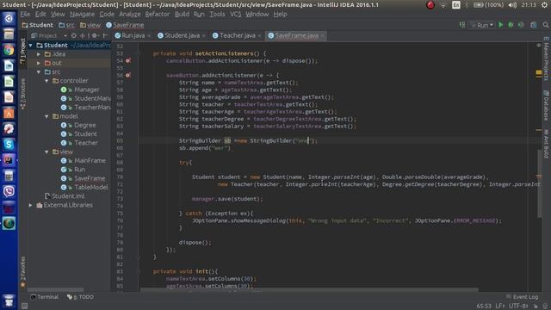The width and height of the screenshot is (551, 310).
Task: Open Ant Build side panel
Action: [546, 144]
